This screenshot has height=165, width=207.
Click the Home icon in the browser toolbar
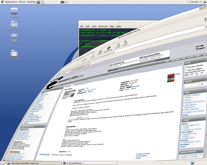tap(93, 56)
